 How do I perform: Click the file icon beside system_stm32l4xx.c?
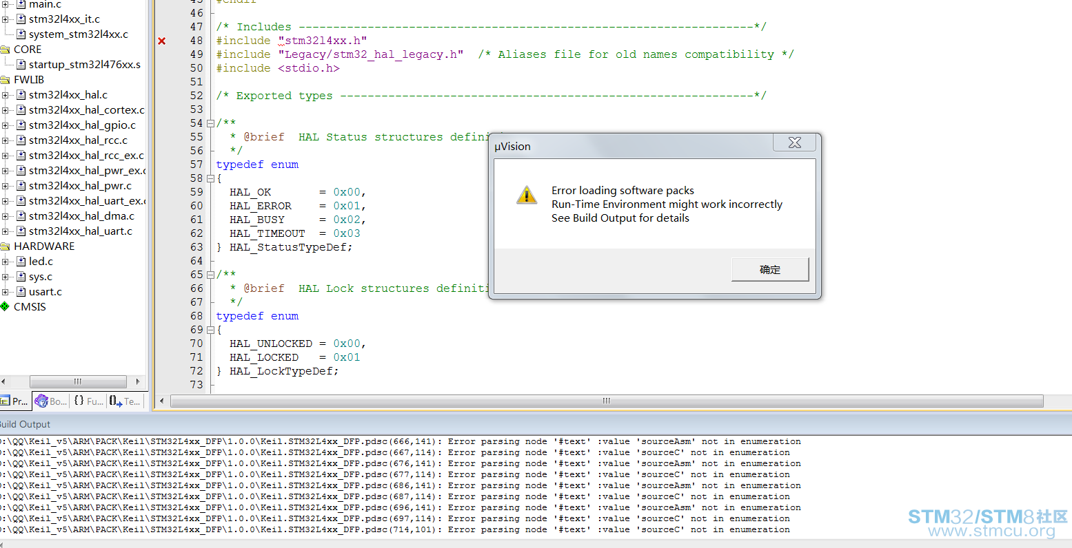pyautogui.click(x=21, y=34)
